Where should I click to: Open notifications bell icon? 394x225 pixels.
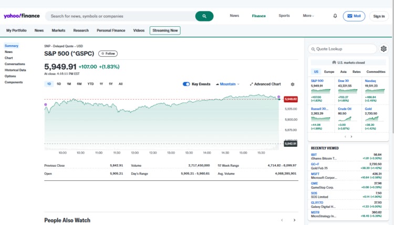coord(335,16)
